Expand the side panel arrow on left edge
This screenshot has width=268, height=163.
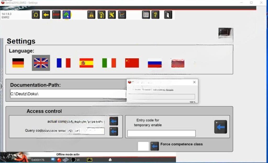pyautogui.click(x=2, y=86)
